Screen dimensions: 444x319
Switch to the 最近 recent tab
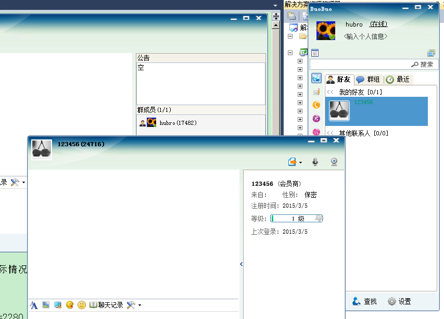point(398,80)
